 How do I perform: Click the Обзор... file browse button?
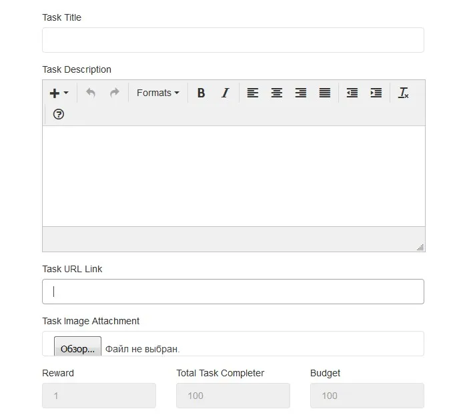(x=77, y=346)
